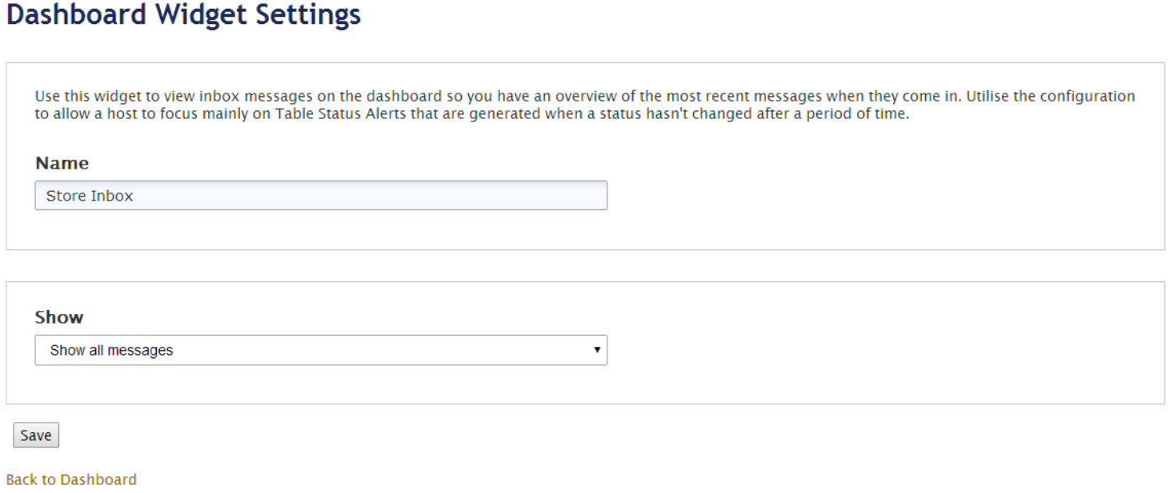Click empty space right of Name field
1170x493 pixels.
pyautogui.click(x=880, y=196)
